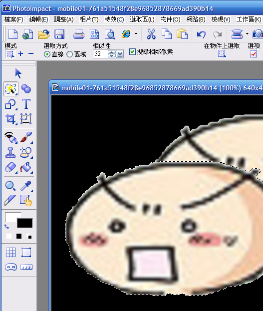This screenshot has height=311, width=263.
Task: Select the Zoom magnifier tool
Action: (10, 186)
